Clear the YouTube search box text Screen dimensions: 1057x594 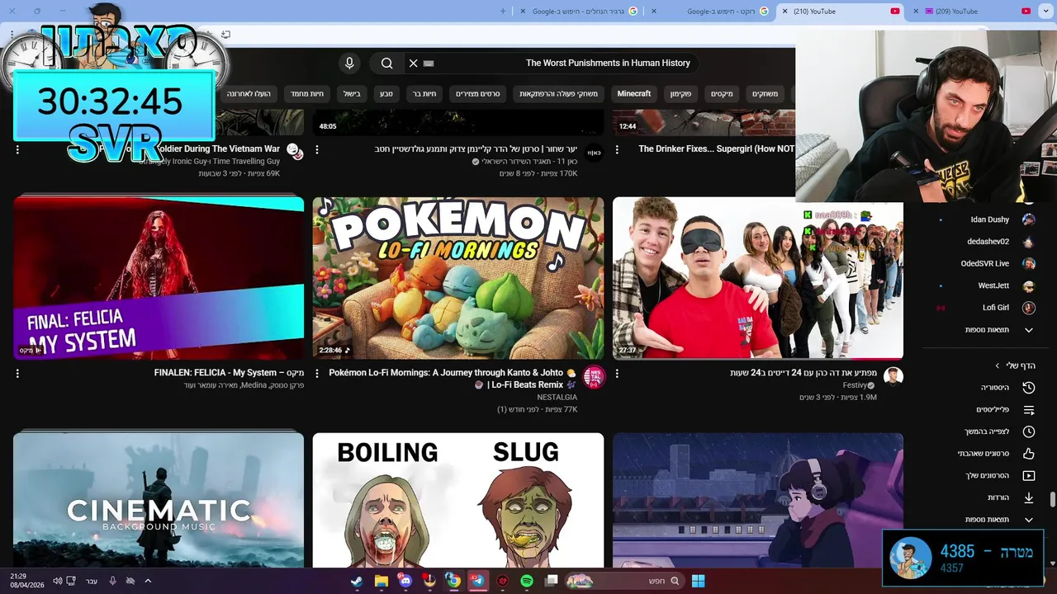414,63
